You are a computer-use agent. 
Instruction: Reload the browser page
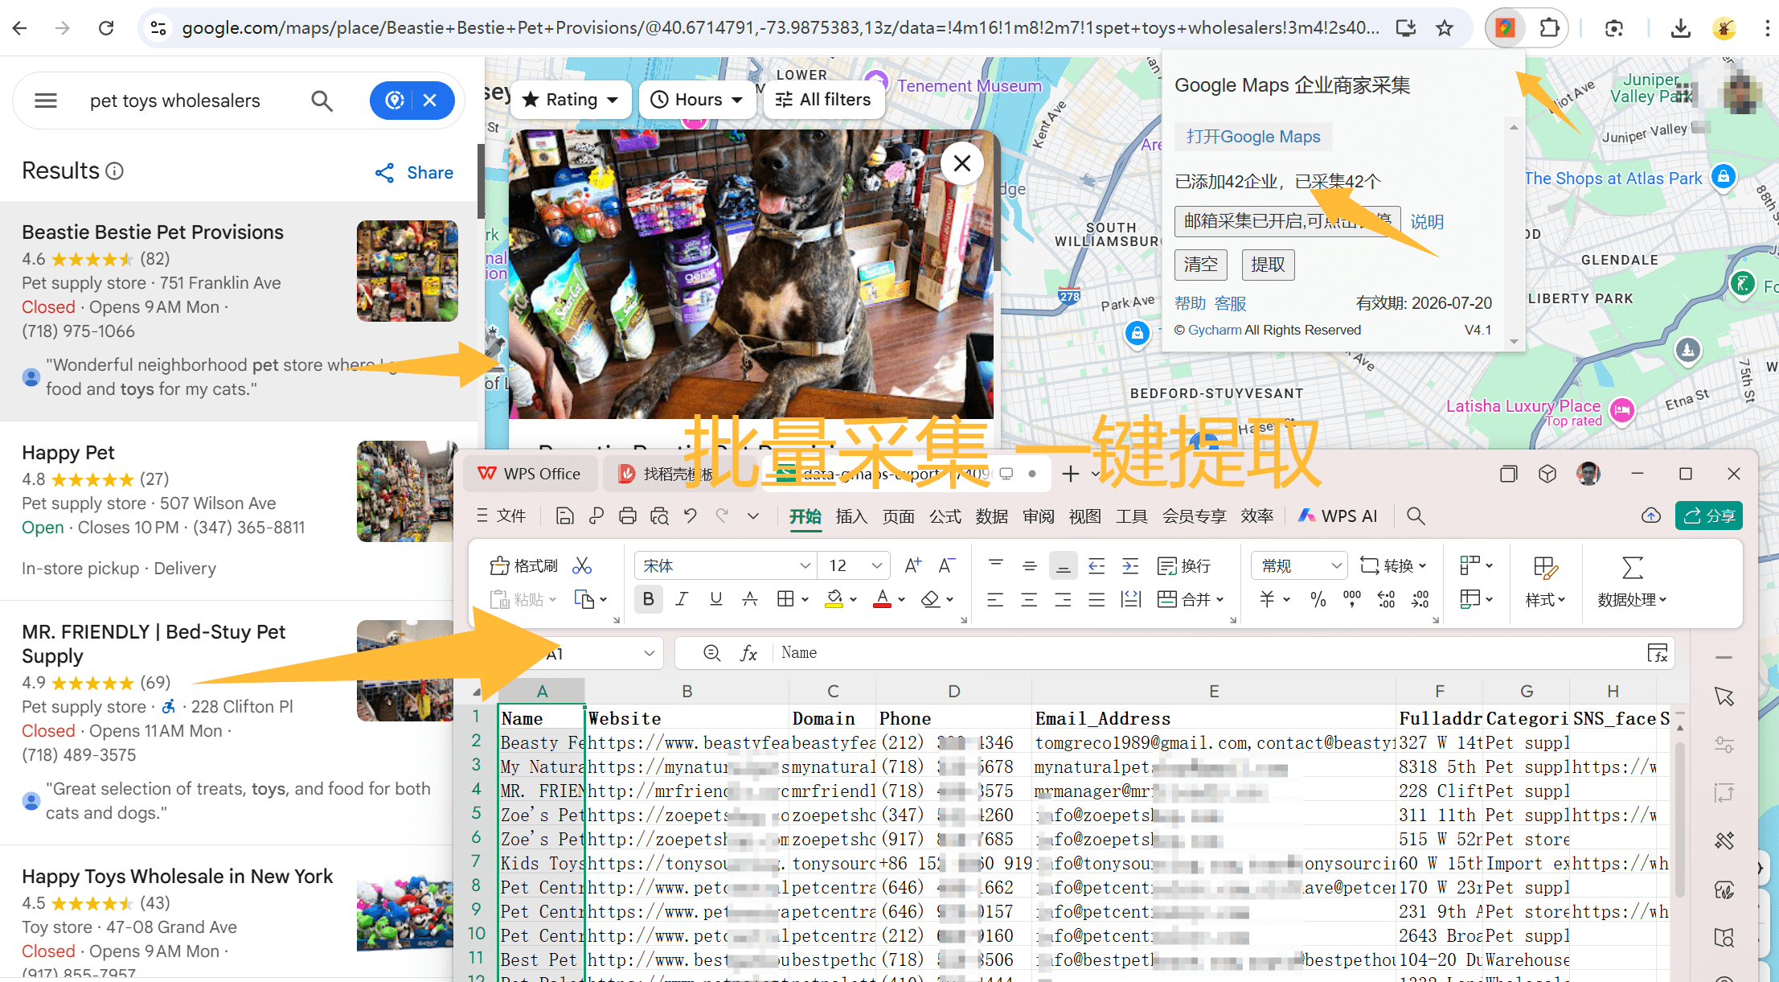pyautogui.click(x=106, y=28)
